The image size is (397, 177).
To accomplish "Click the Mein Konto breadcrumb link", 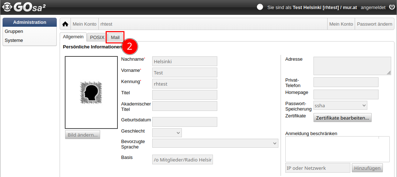I will 85,24.
